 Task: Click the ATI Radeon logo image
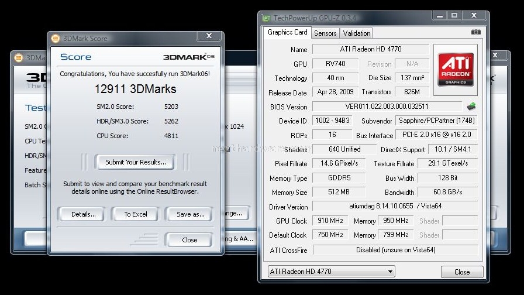[x=456, y=70]
